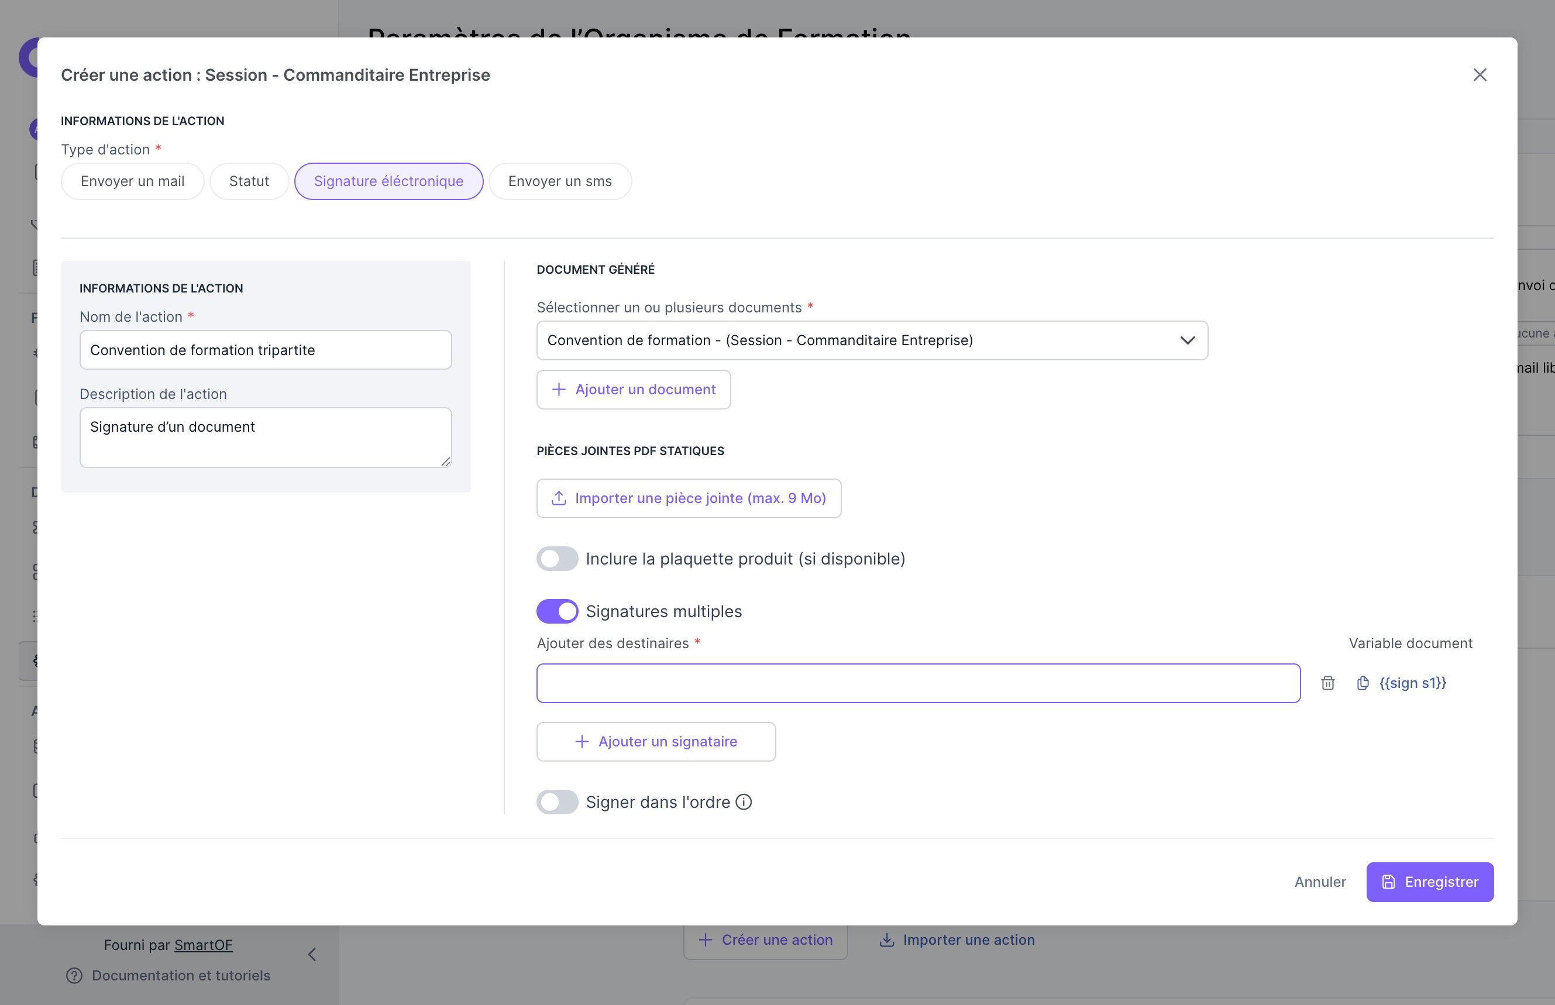Click the plus icon in Ajouter un document
The width and height of the screenshot is (1555, 1005).
coord(559,390)
